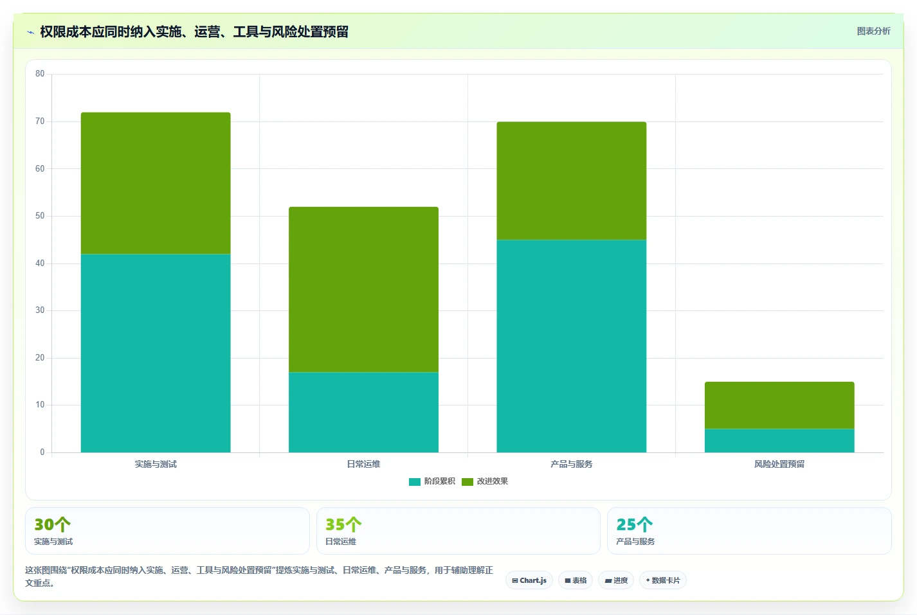This screenshot has height=615, width=917.
Task: Click the description text starting 这张图围绕
Action: pos(259,576)
